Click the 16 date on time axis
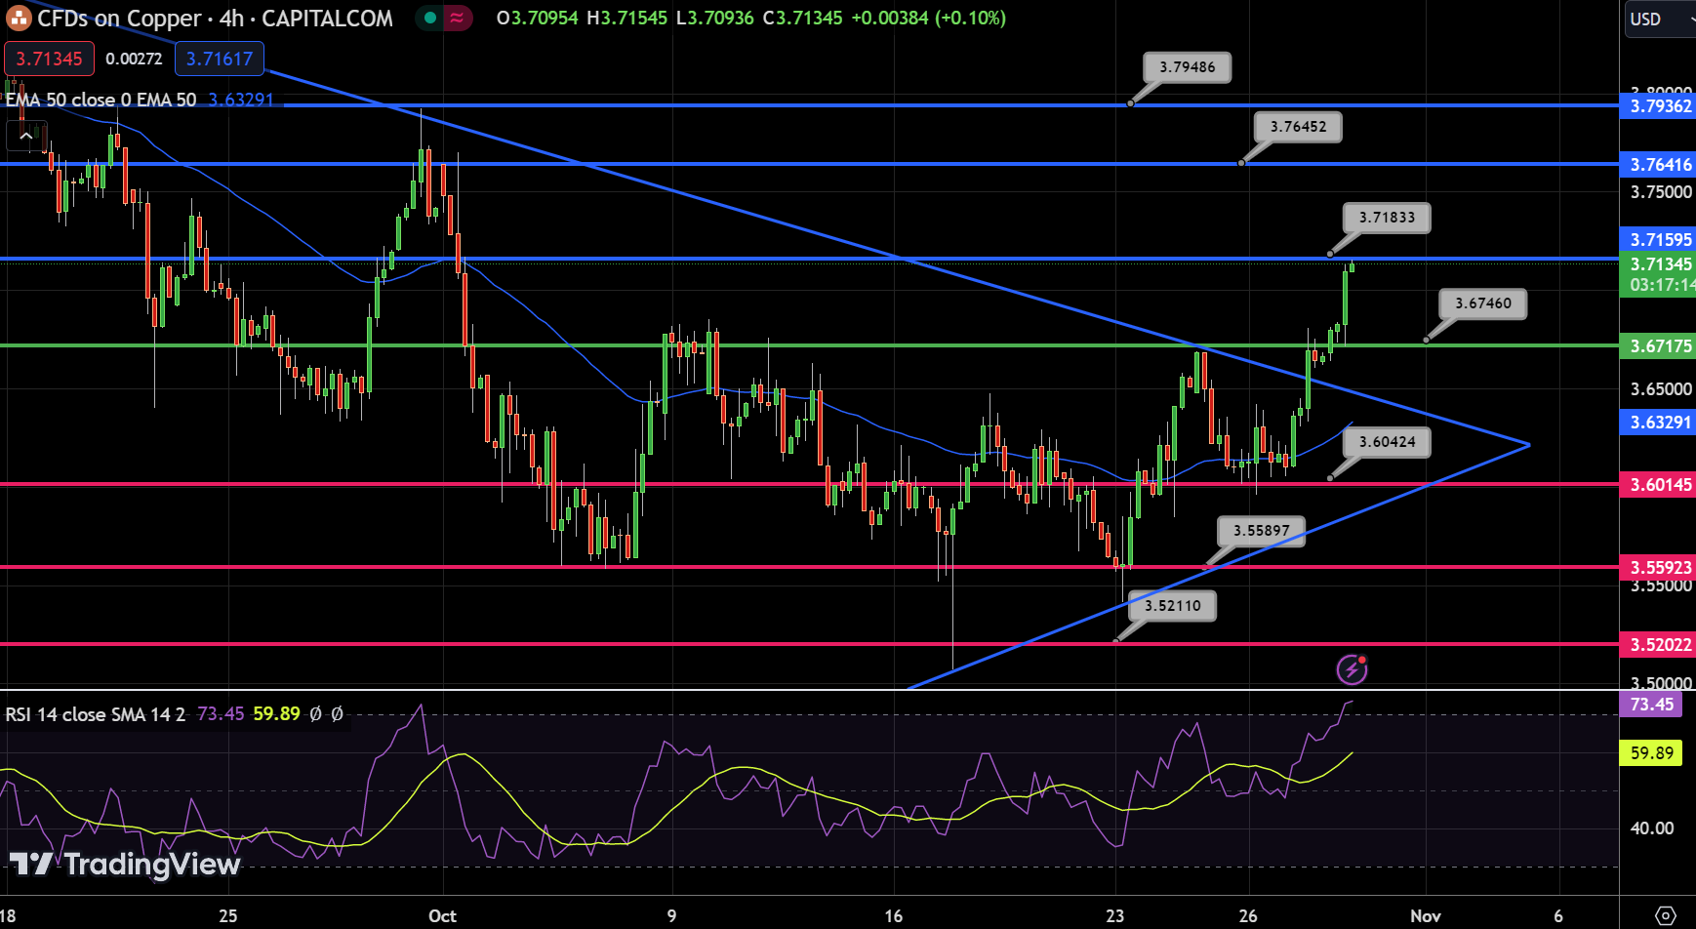This screenshot has width=1696, height=929. click(x=893, y=915)
